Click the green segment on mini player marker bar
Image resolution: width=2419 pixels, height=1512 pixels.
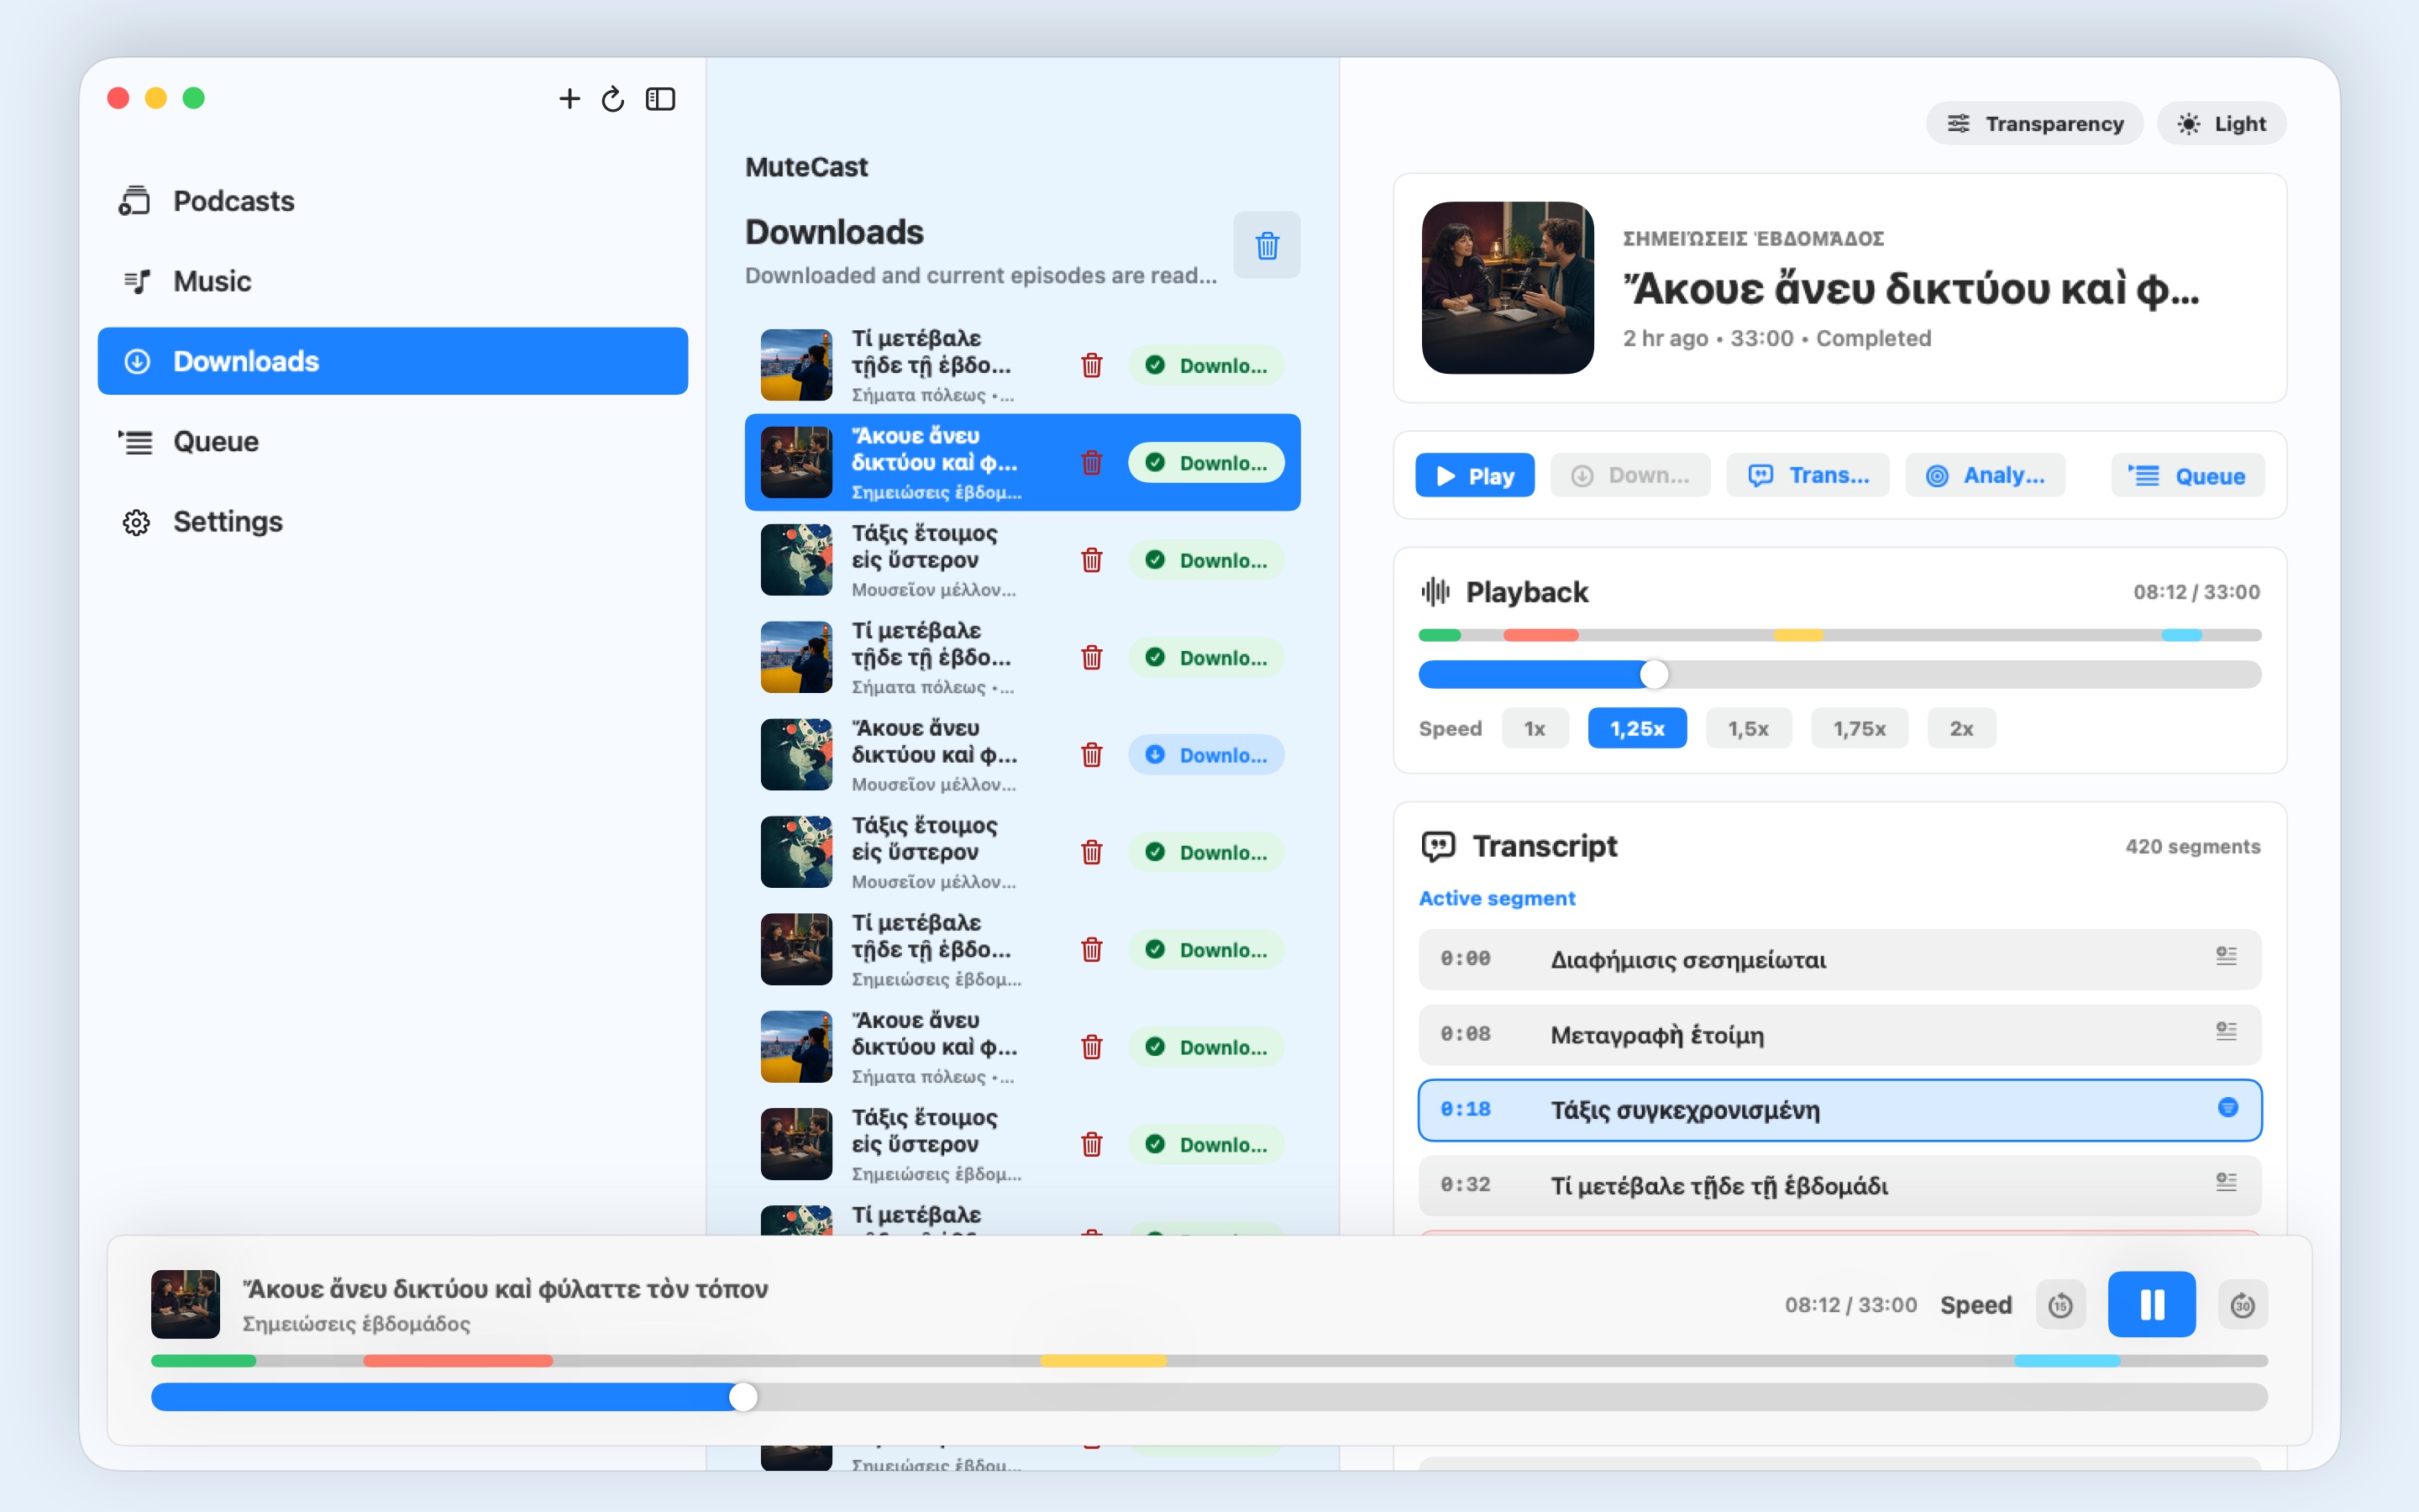[203, 1361]
